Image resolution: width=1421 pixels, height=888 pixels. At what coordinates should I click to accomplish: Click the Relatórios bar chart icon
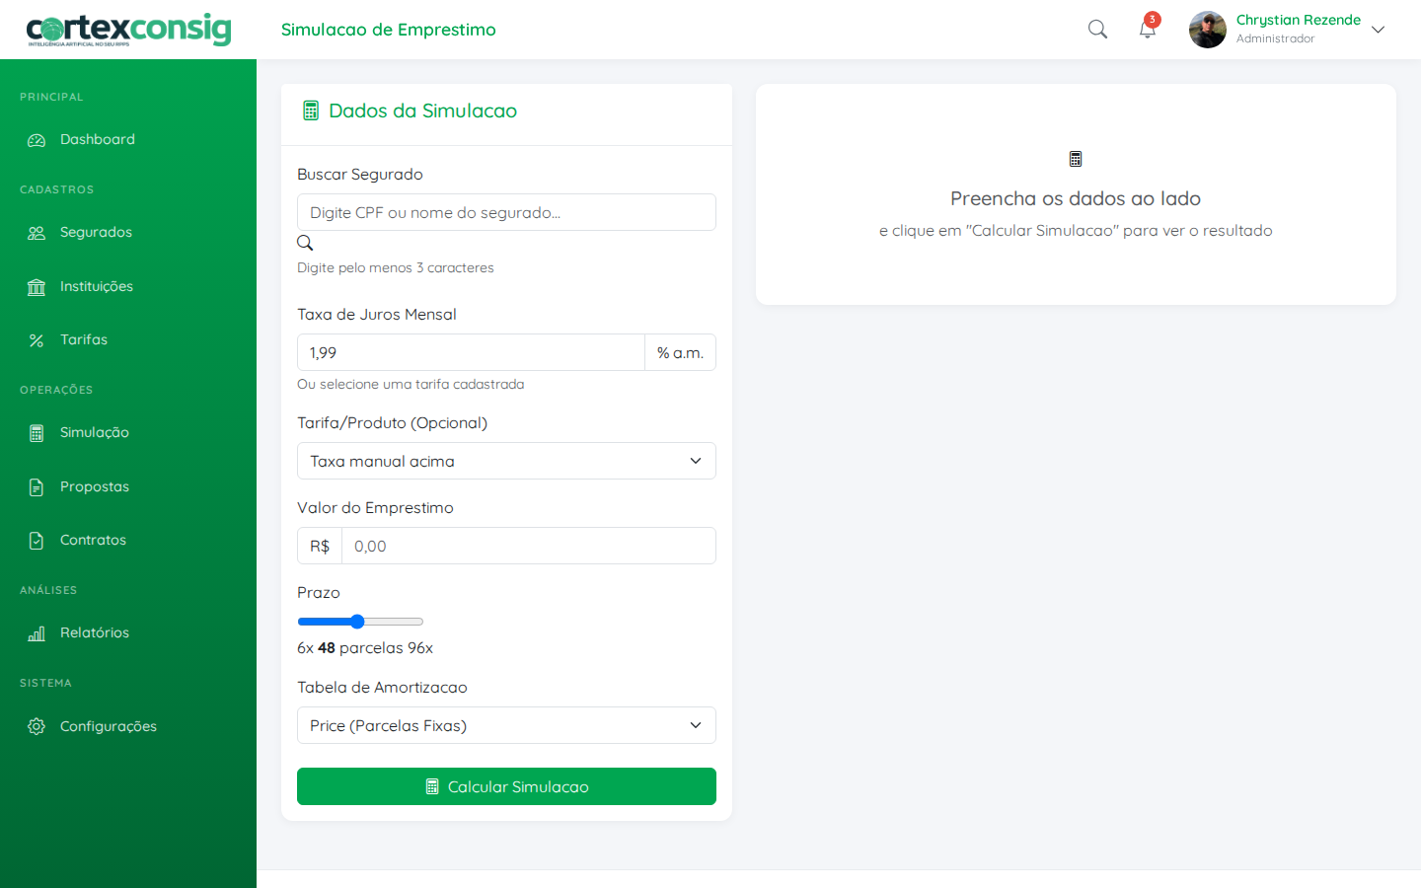coord(37,633)
